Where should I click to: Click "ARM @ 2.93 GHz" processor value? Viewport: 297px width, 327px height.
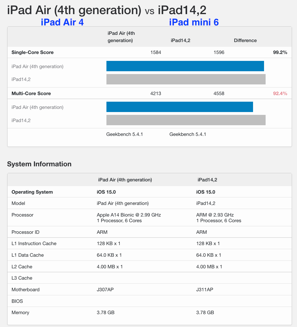[215, 215]
